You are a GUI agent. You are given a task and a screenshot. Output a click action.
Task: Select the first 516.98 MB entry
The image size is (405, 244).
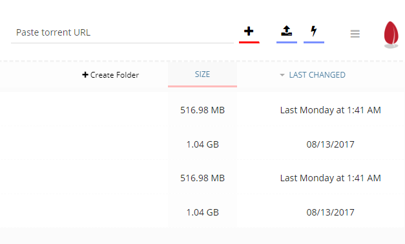click(203, 110)
